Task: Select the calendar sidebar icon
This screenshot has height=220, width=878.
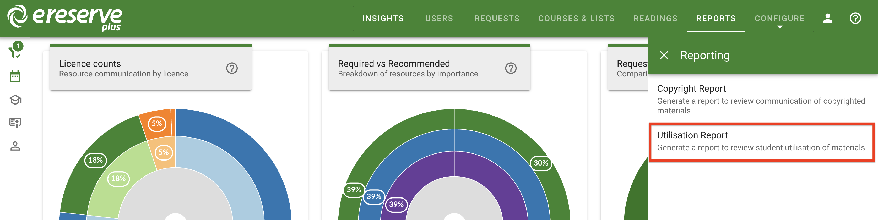Action: coord(15,76)
